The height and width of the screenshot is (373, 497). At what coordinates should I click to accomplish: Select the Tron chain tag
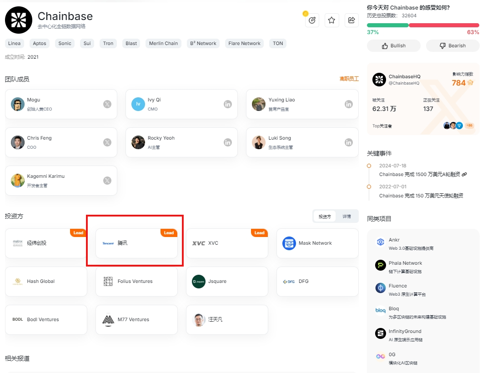[108, 44]
